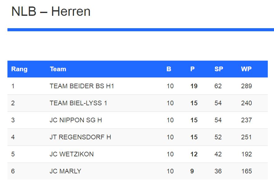The image size is (274, 183).
Task: Select team name TEAM BIEL-LYSS 1
Action: pyautogui.click(x=78, y=103)
